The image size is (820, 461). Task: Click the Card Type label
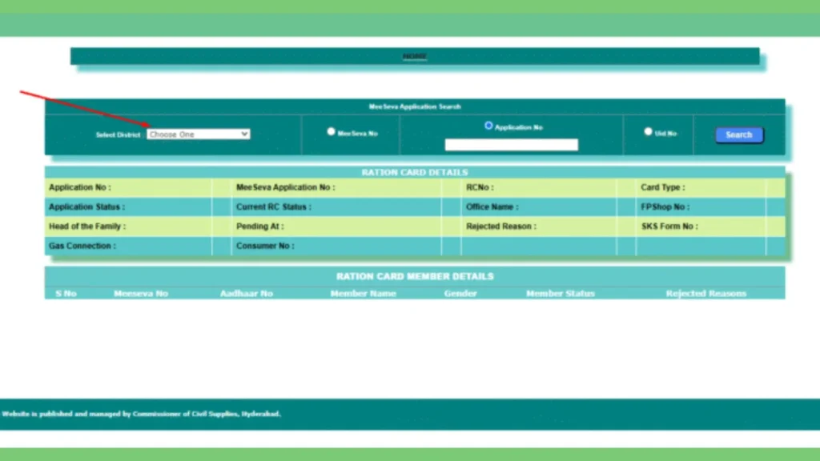coord(662,187)
